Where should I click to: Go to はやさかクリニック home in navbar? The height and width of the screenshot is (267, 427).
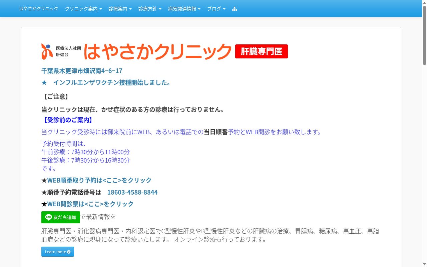pos(39,9)
